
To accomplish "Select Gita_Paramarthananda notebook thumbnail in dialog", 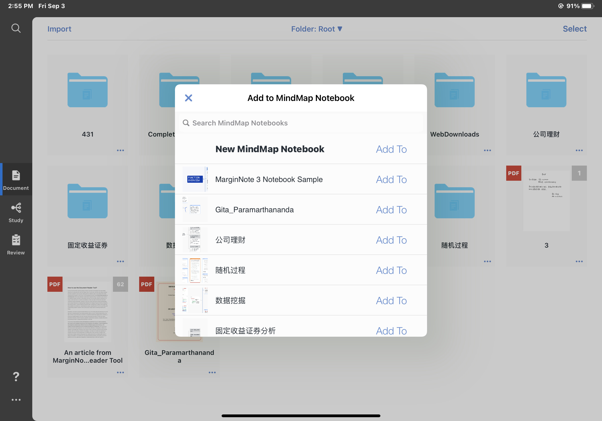I will tap(195, 209).
